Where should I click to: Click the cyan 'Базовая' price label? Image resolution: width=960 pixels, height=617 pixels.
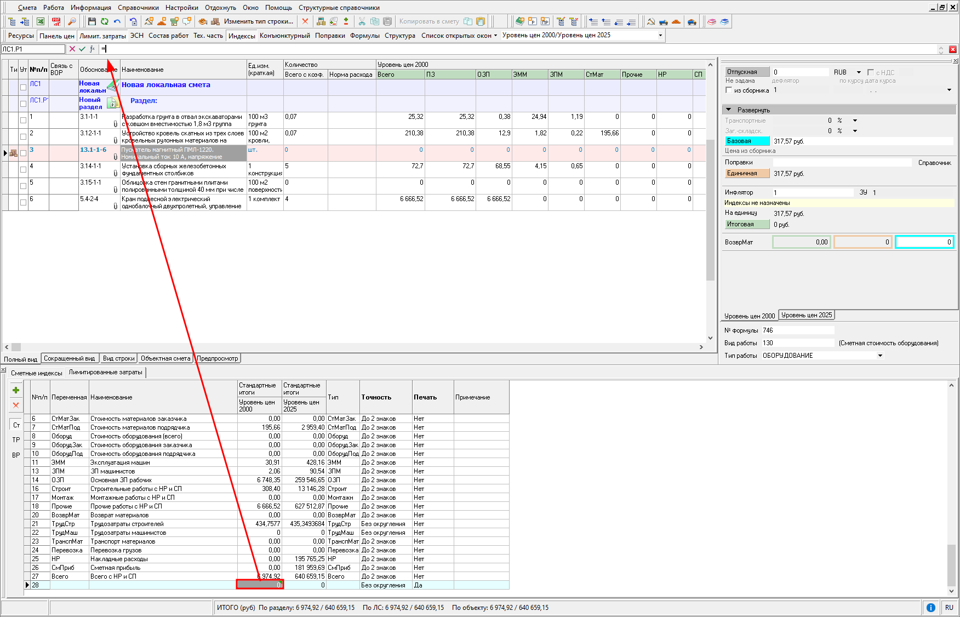747,141
